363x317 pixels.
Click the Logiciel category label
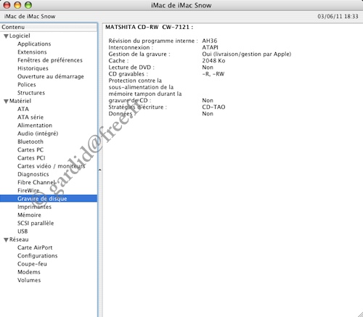click(x=20, y=36)
